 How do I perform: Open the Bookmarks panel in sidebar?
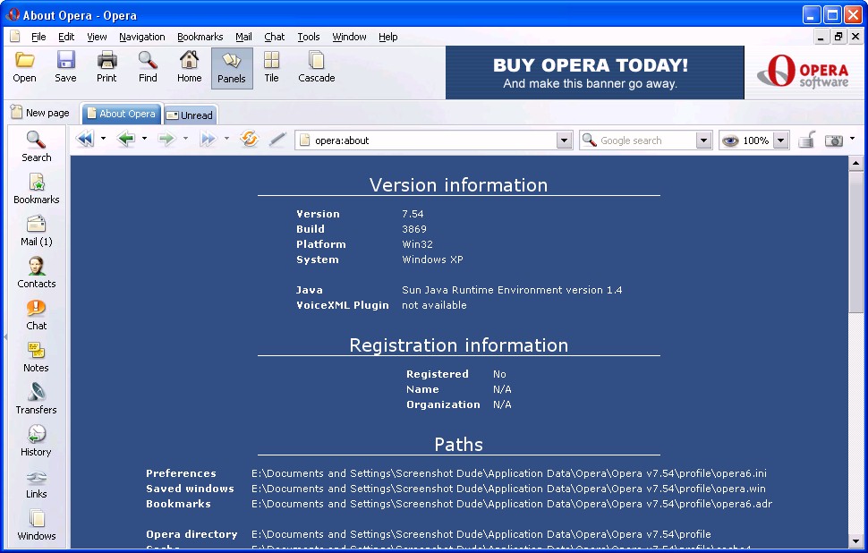pyautogui.click(x=37, y=188)
